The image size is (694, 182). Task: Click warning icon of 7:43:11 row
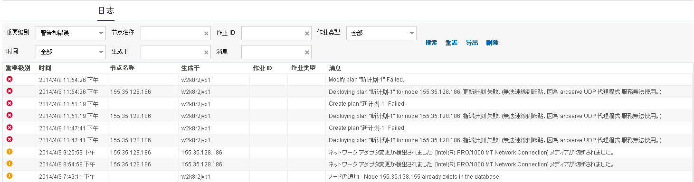click(10, 176)
